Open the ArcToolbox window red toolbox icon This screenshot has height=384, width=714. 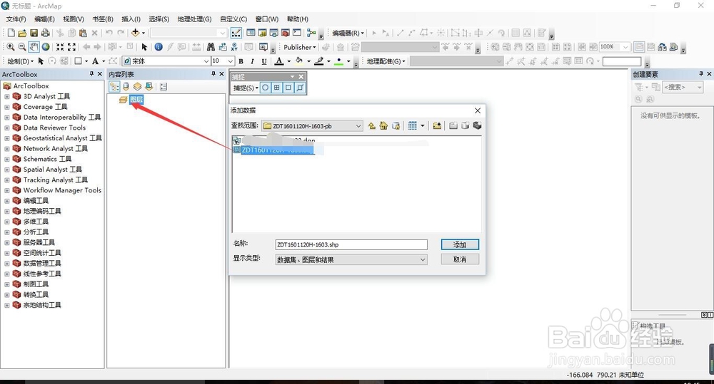click(x=285, y=33)
